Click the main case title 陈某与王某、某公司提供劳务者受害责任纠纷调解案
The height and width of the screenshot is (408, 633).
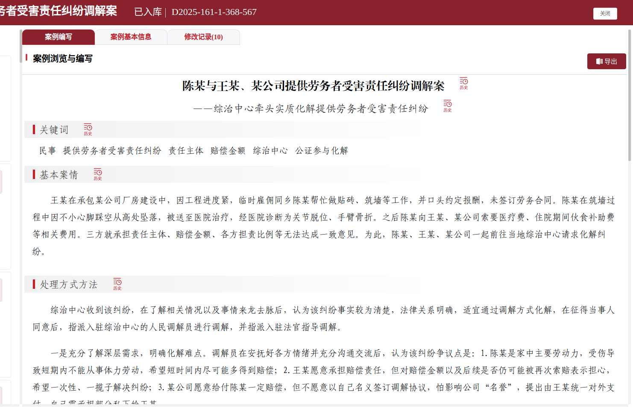click(x=314, y=86)
